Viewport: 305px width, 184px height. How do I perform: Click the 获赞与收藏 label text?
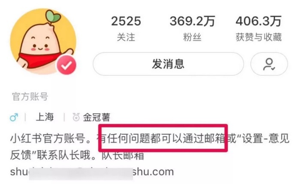pyautogui.click(x=259, y=37)
